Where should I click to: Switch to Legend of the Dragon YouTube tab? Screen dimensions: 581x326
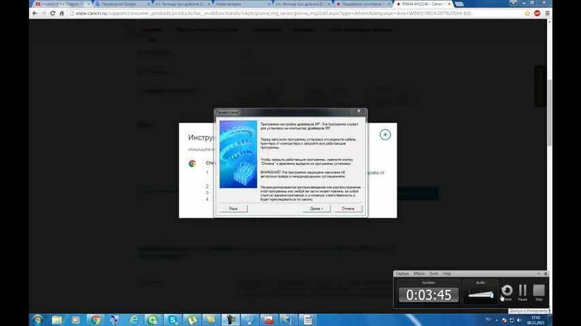61,3
